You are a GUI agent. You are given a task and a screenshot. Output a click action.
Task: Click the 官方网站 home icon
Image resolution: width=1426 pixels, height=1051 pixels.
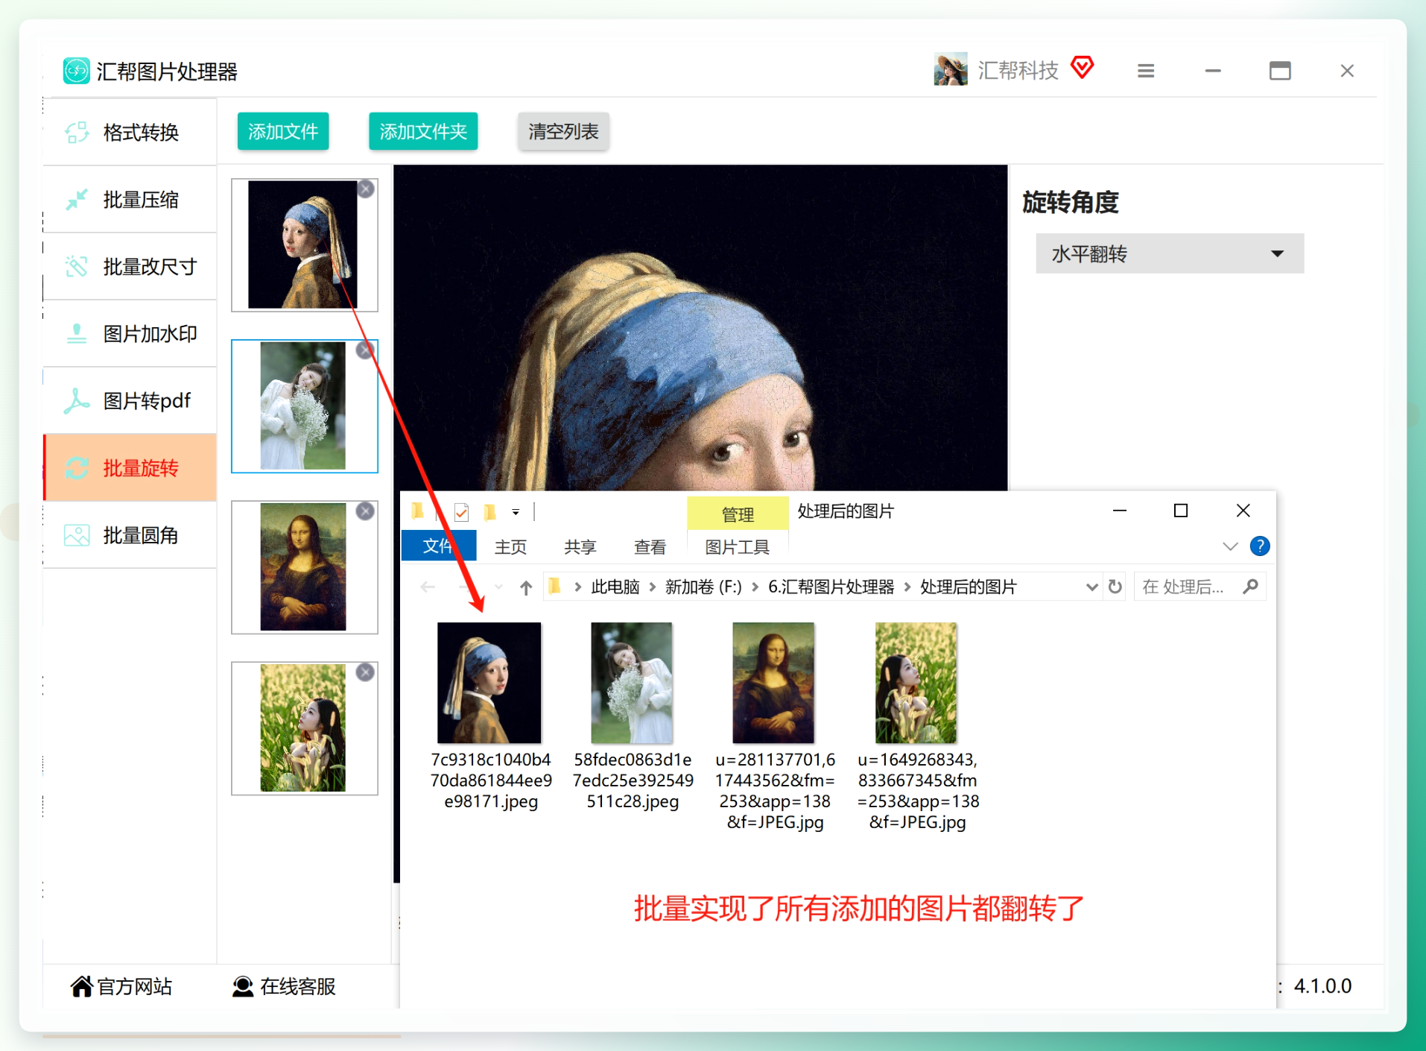pyautogui.click(x=81, y=986)
